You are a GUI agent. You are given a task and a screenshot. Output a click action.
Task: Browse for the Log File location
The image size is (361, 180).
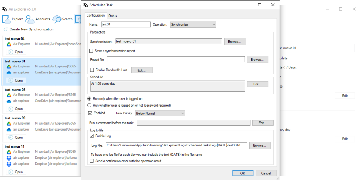260,145
